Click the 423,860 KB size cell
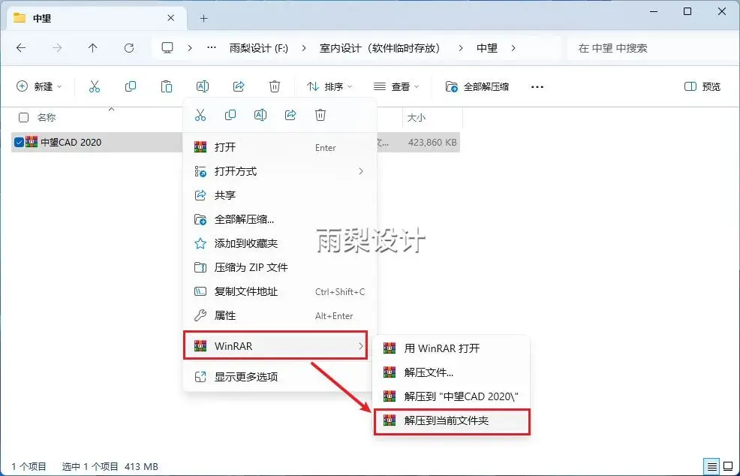The image size is (740, 476). [432, 142]
